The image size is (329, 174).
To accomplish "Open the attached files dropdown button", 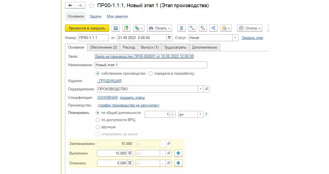I will point(226,28).
